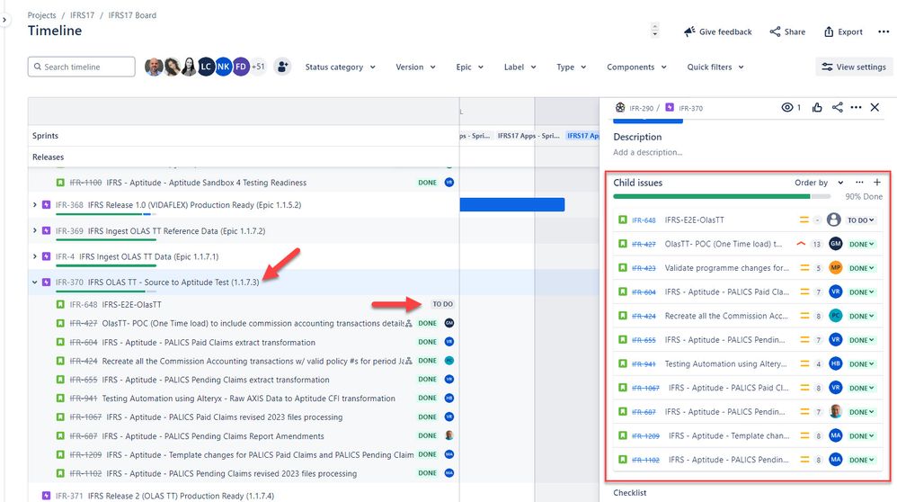This screenshot has width=897, height=502.
Task: Change the TO DO status of IFR-648 child issue
Action: click(x=860, y=220)
